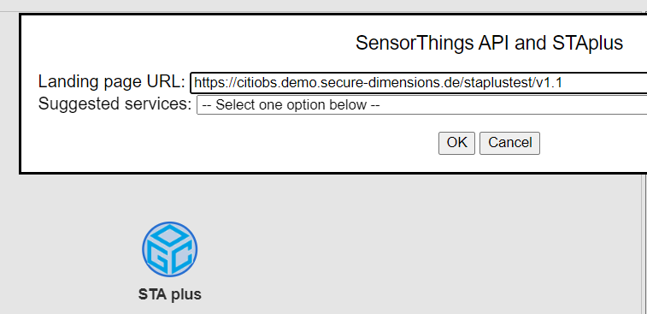Focus the Landing page URL input field
Image resolution: width=647 pixels, height=314 pixels.
419,83
